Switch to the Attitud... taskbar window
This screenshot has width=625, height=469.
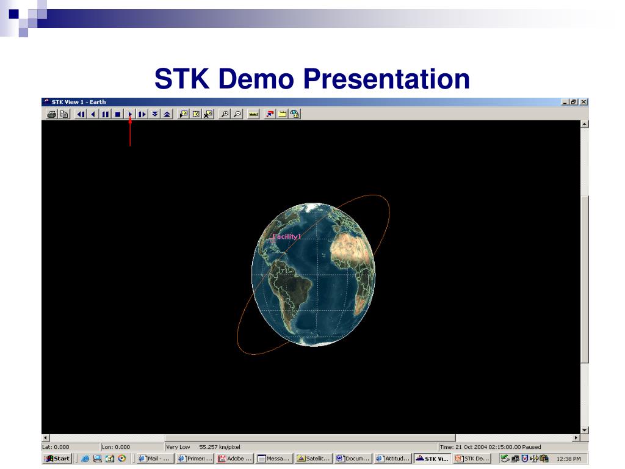[392, 459]
